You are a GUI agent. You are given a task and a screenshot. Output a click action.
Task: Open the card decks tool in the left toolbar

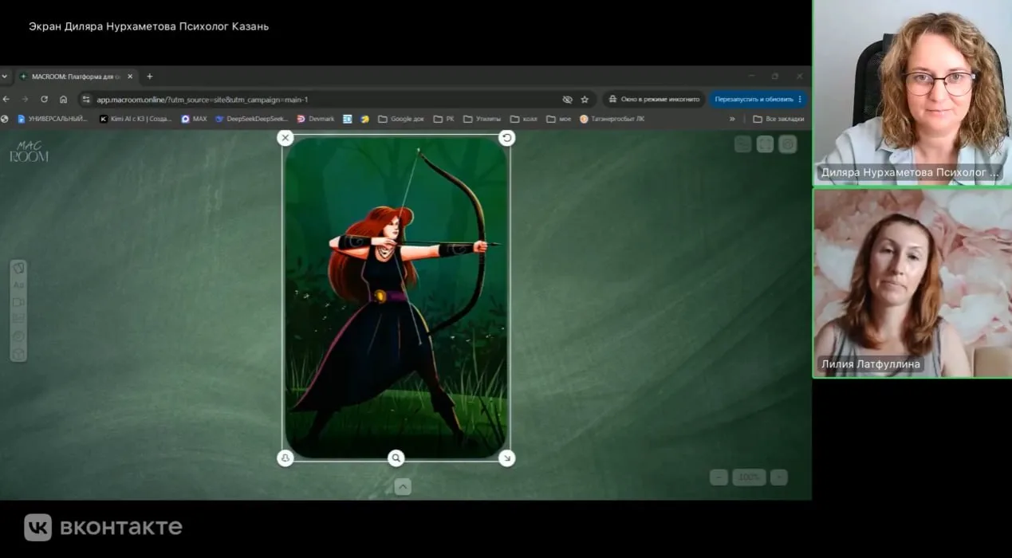click(18, 268)
